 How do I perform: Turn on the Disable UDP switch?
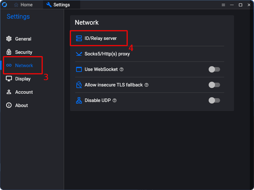(214, 100)
